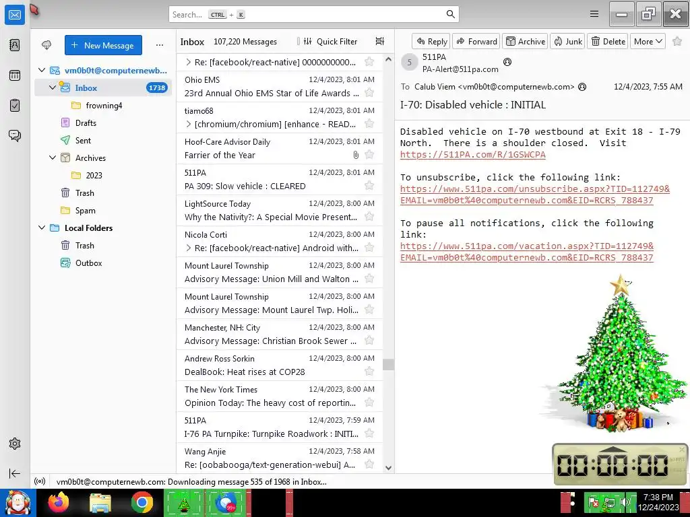The width and height of the screenshot is (690, 517).
Task: Click the unsubscribe link
Action: coord(534,195)
